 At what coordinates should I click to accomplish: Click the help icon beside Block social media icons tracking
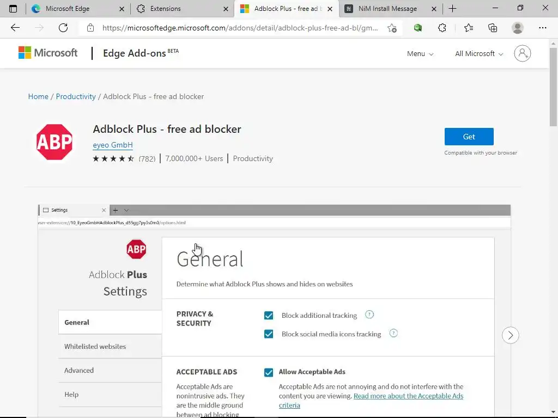click(x=393, y=333)
